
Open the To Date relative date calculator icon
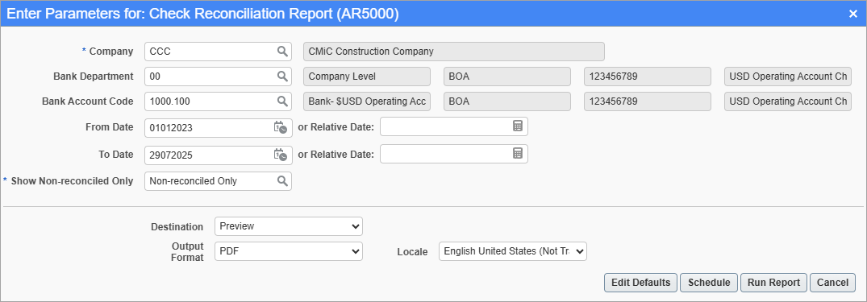click(x=518, y=154)
